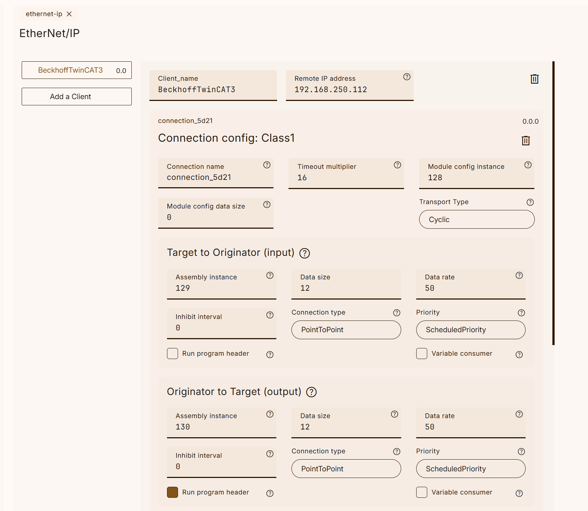The height and width of the screenshot is (511, 588).
Task: Show help for Transport Type
Action: tap(530, 202)
